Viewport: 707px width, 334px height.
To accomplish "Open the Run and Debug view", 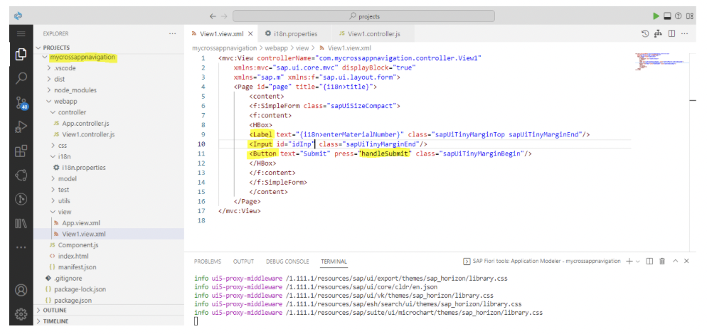I will pos(21,127).
